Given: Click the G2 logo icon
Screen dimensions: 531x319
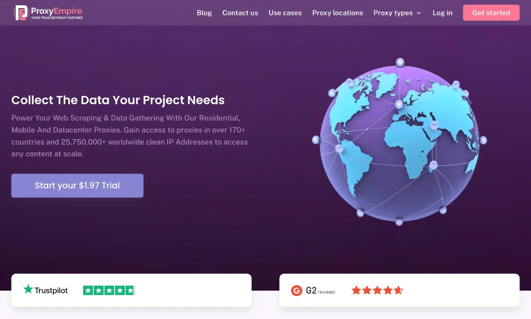Looking at the screenshot, I should (296, 290).
